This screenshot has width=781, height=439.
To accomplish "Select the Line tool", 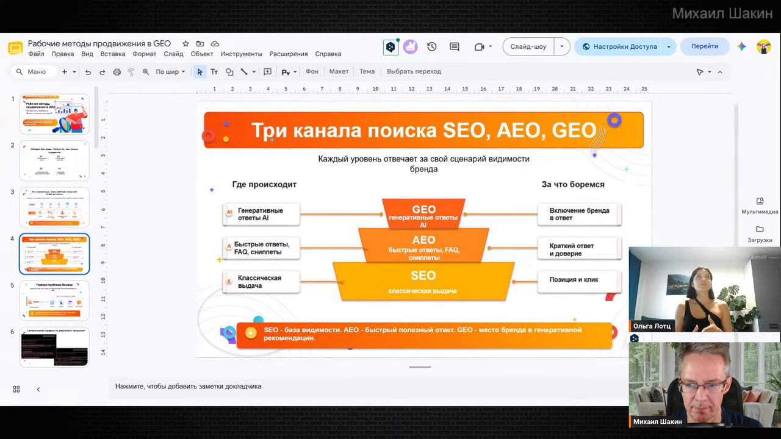I will point(244,72).
